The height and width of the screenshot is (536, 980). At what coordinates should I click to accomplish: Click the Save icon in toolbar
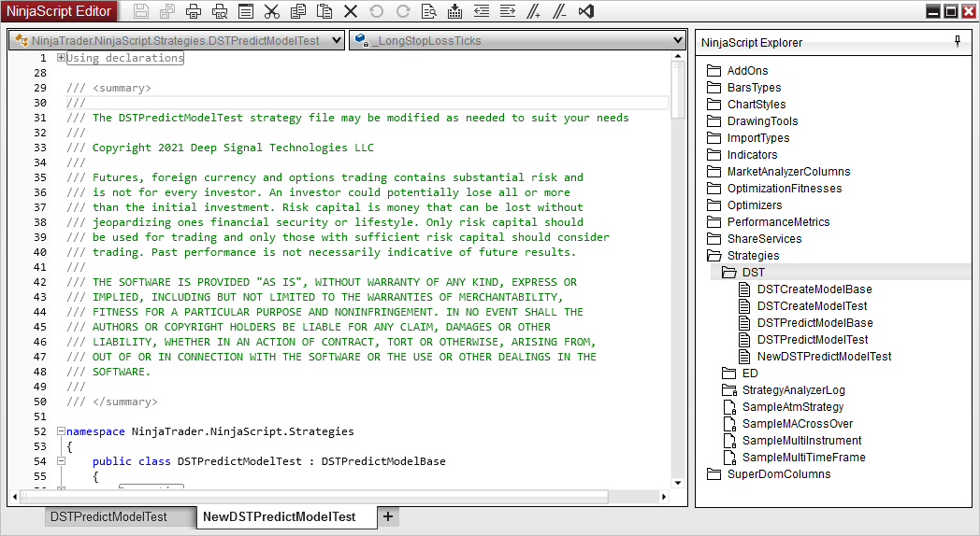tap(141, 10)
